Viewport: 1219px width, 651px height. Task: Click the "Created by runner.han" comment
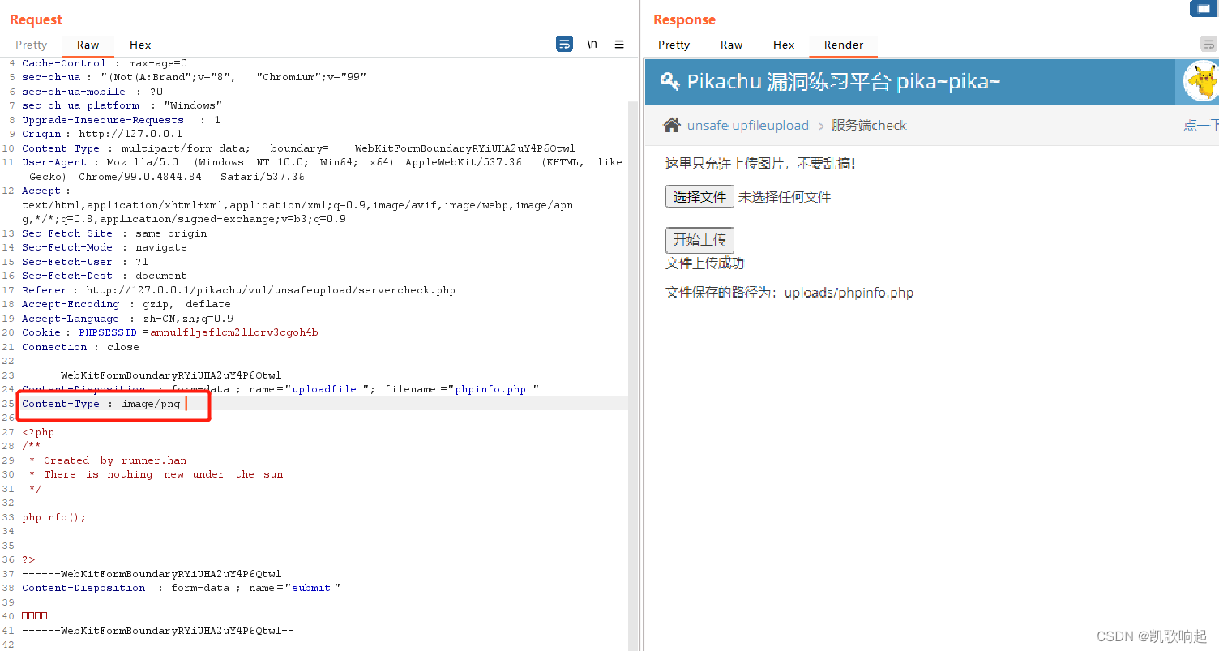pyautogui.click(x=115, y=460)
